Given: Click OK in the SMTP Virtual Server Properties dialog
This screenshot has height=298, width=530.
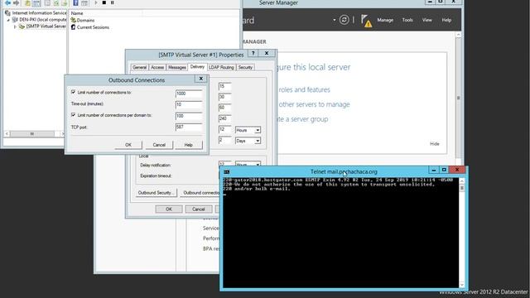Looking at the screenshot, I should tap(169, 209).
